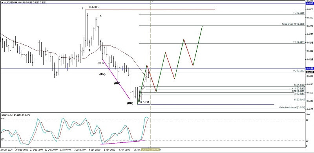Select the SL (0.6140) stop loss label

[299, 100]
